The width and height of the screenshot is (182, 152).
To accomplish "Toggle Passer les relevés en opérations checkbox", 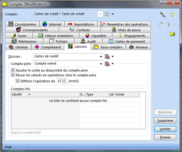I will coord(13,75).
